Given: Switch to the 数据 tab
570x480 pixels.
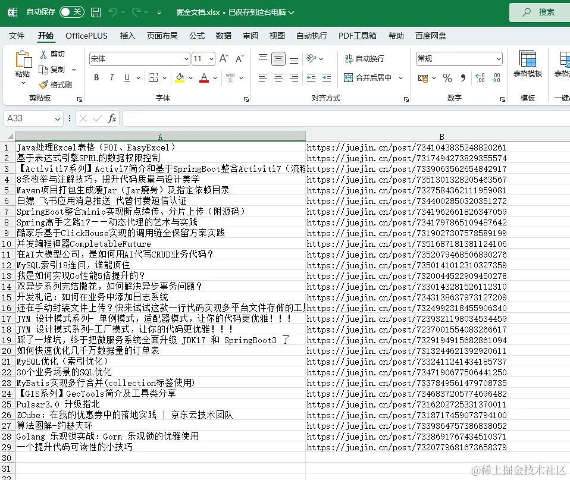Looking at the screenshot, I should tap(224, 36).
